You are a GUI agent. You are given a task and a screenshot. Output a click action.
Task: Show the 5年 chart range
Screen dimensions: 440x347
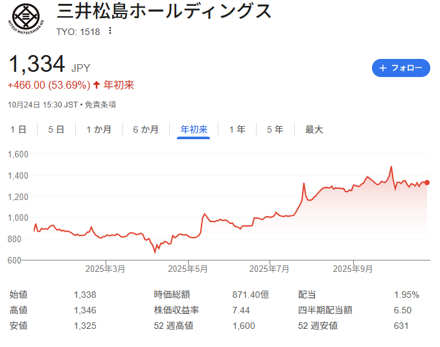tap(275, 129)
